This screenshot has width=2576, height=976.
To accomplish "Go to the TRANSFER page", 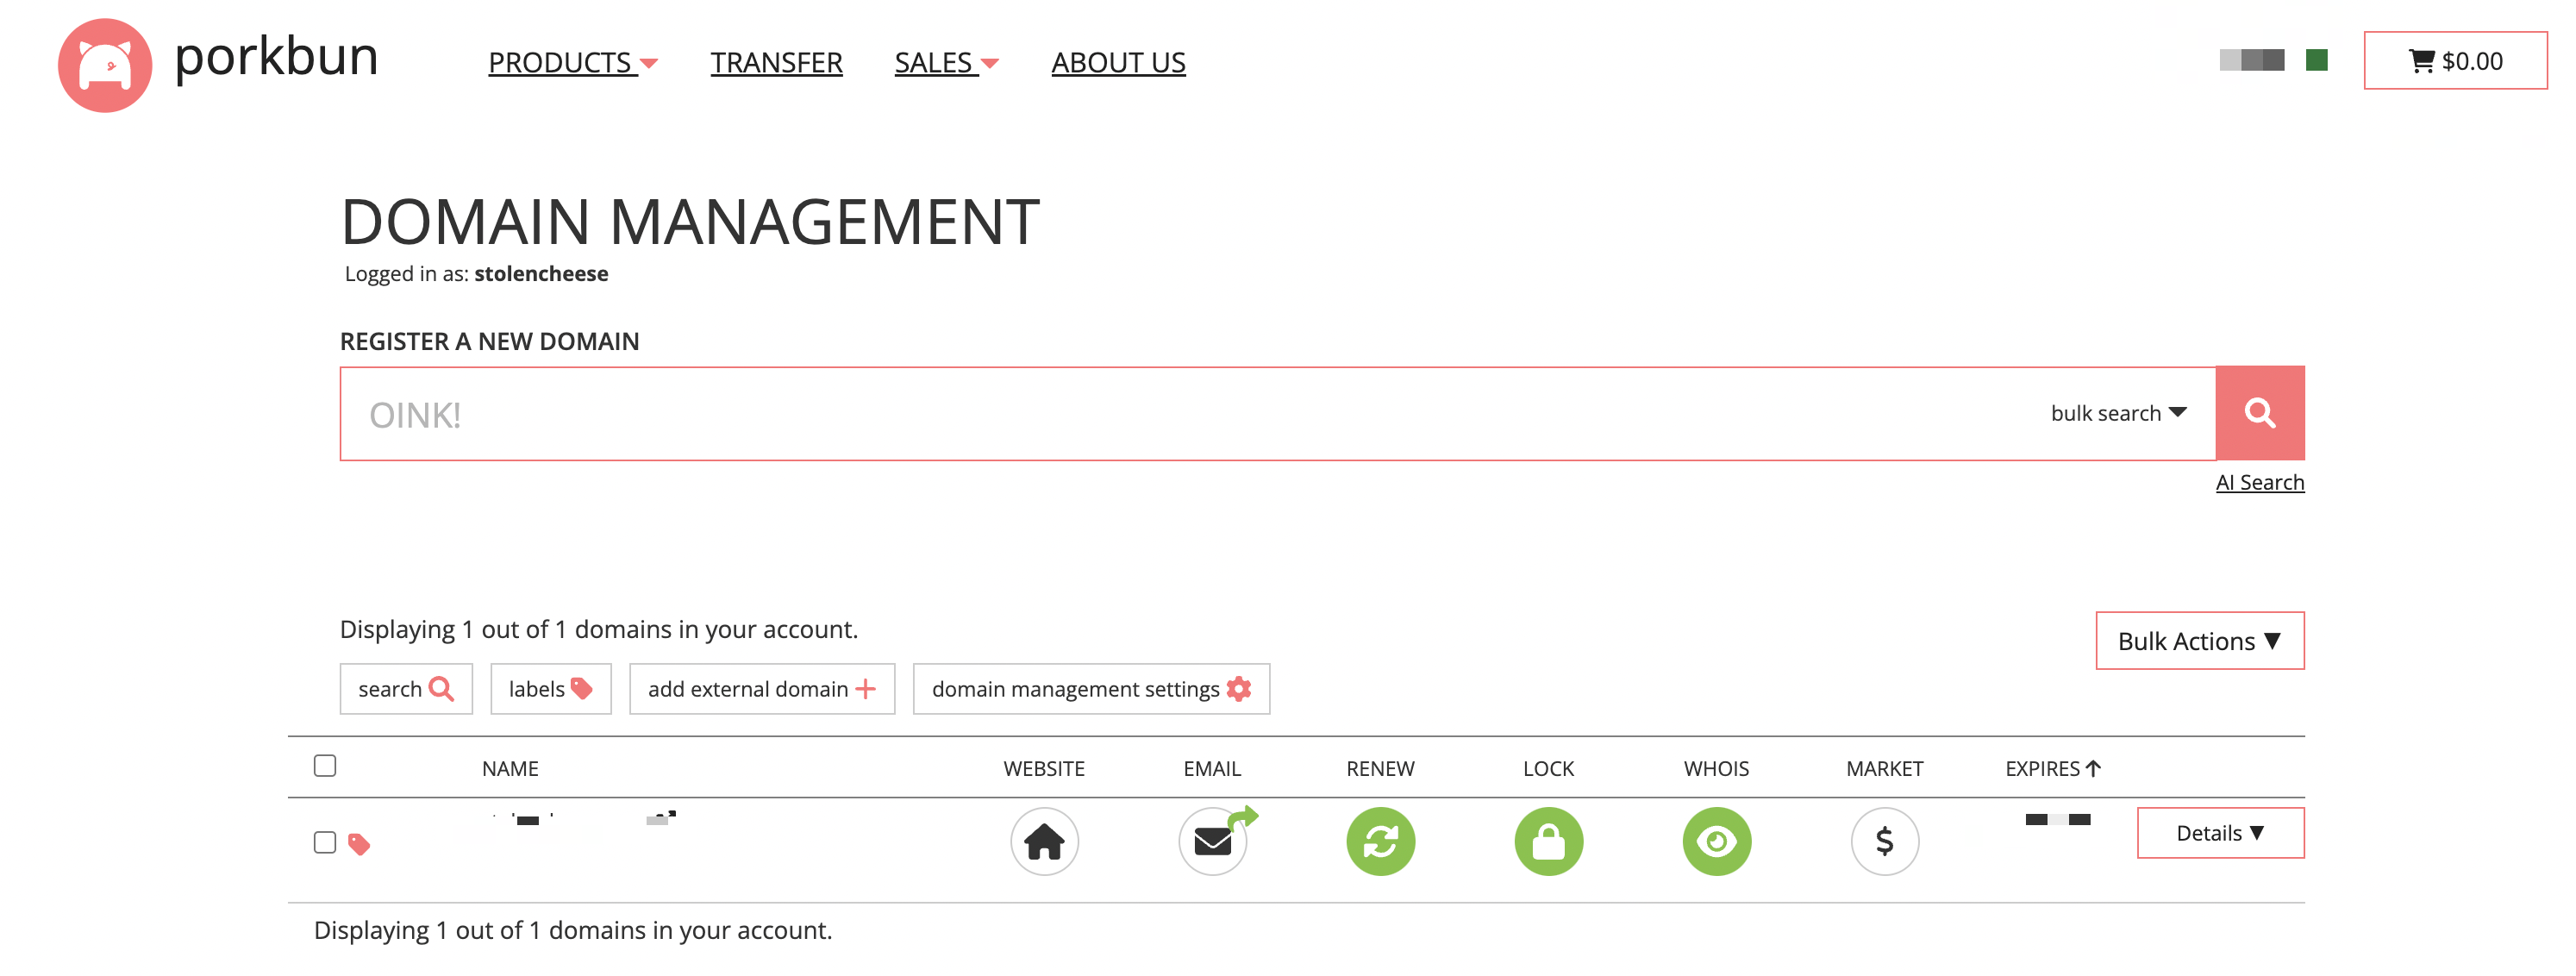I will 776,62.
